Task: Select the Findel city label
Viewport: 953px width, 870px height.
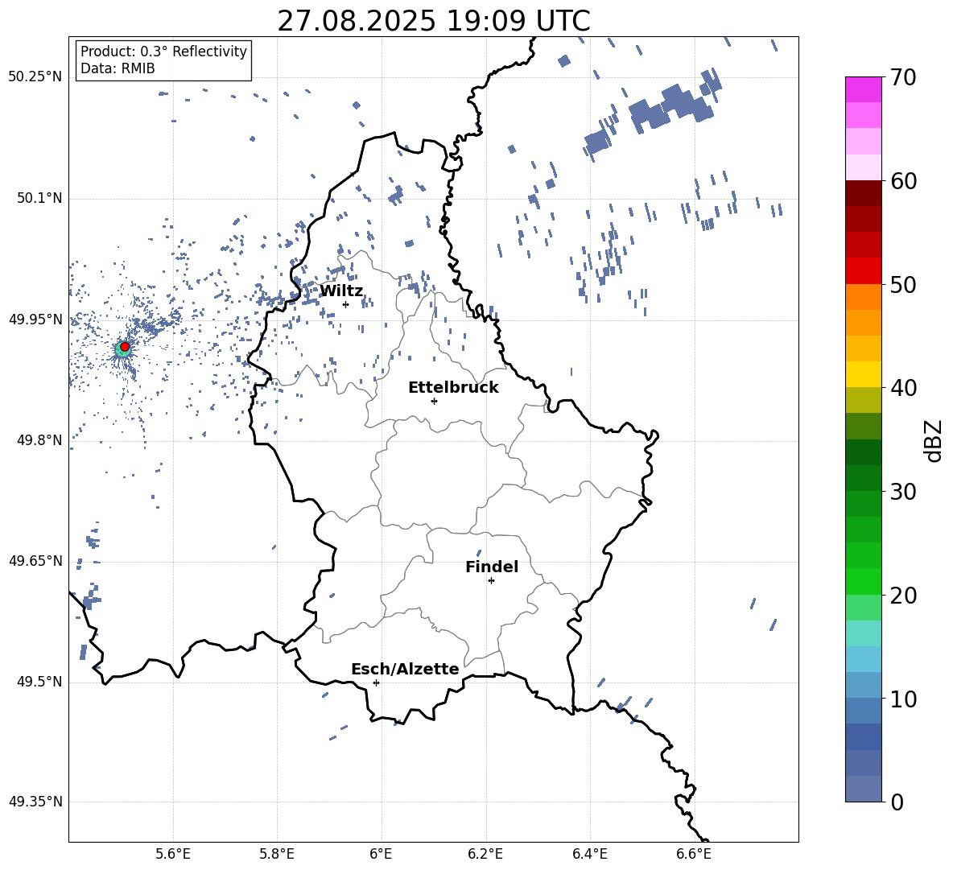Action: tap(492, 567)
